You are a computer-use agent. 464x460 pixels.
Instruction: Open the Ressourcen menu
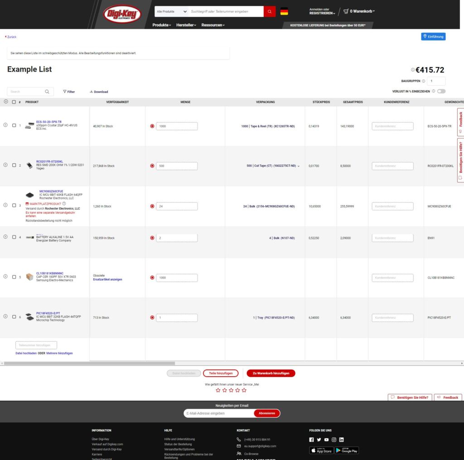coord(213,25)
